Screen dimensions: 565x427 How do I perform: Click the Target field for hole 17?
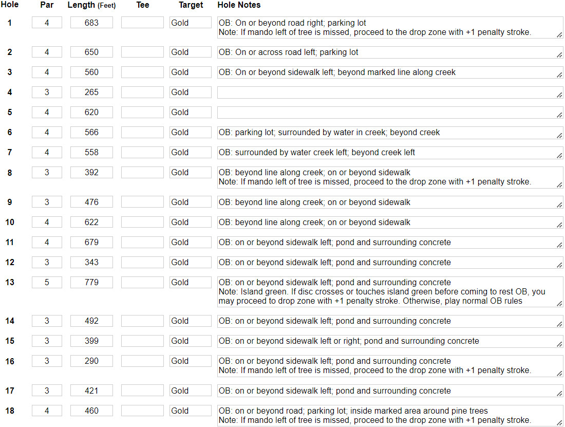pyautogui.click(x=190, y=391)
